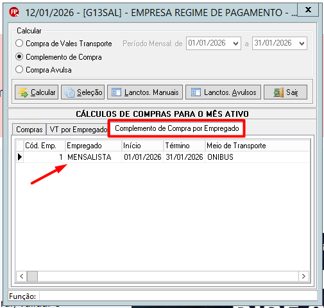Click the Lanctos. Avulsos form icon
Screen dimensions: 324x308
pos(196,92)
